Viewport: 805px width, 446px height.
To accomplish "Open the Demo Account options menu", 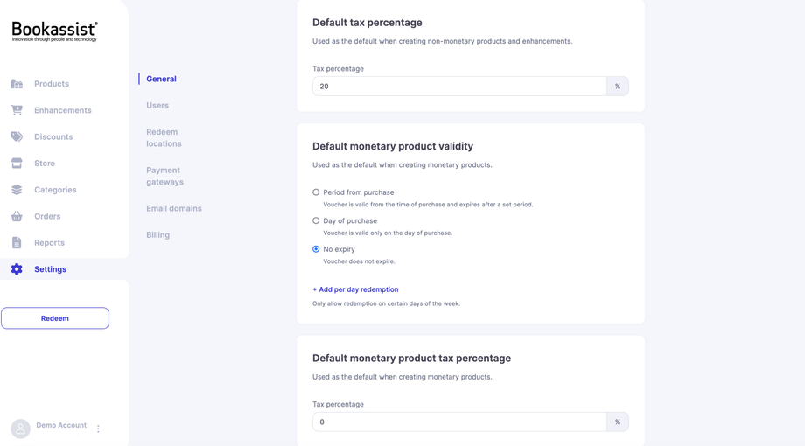I will (x=98, y=429).
